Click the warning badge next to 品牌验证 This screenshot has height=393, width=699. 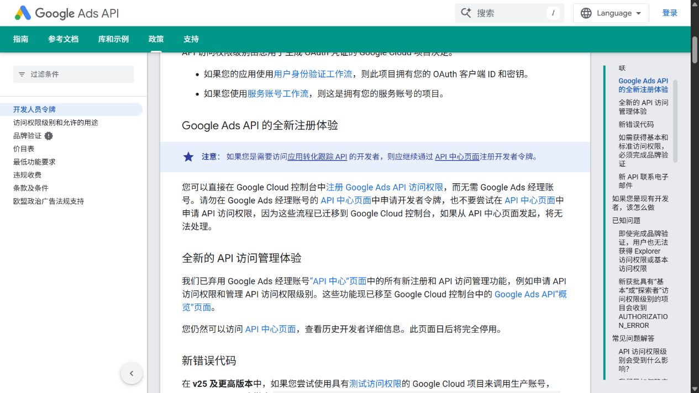click(x=49, y=136)
